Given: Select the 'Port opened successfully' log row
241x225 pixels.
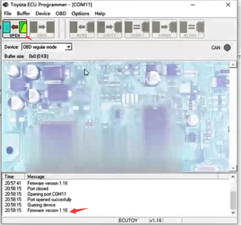Looking at the screenshot, I should pos(116,199).
